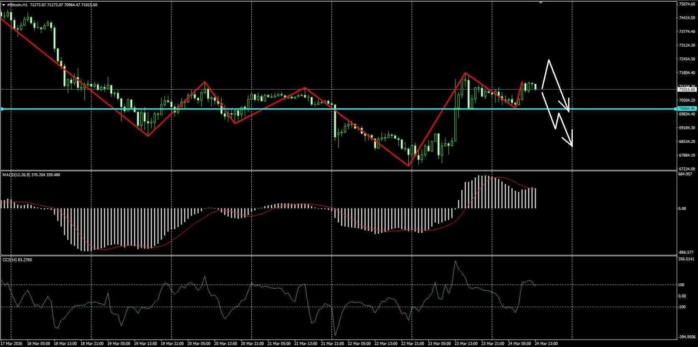Click the 68534.20 price scale value

687,142
